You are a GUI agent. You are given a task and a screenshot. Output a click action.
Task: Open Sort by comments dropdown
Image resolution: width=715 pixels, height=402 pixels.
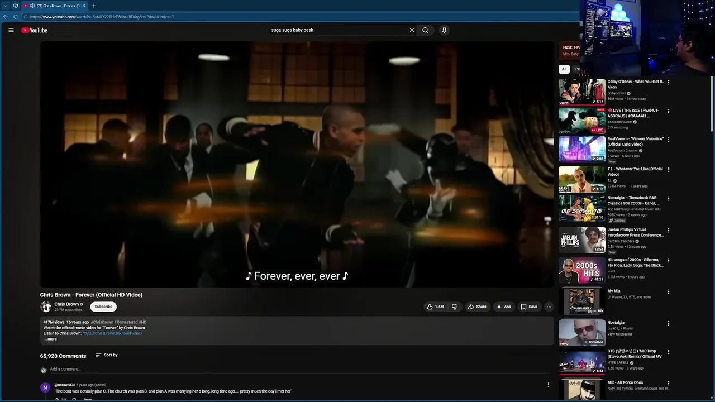click(x=106, y=355)
